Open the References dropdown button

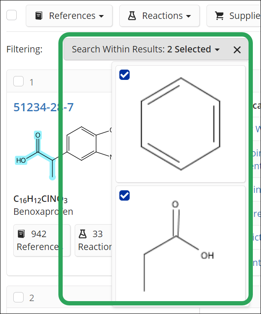point(69,16)
